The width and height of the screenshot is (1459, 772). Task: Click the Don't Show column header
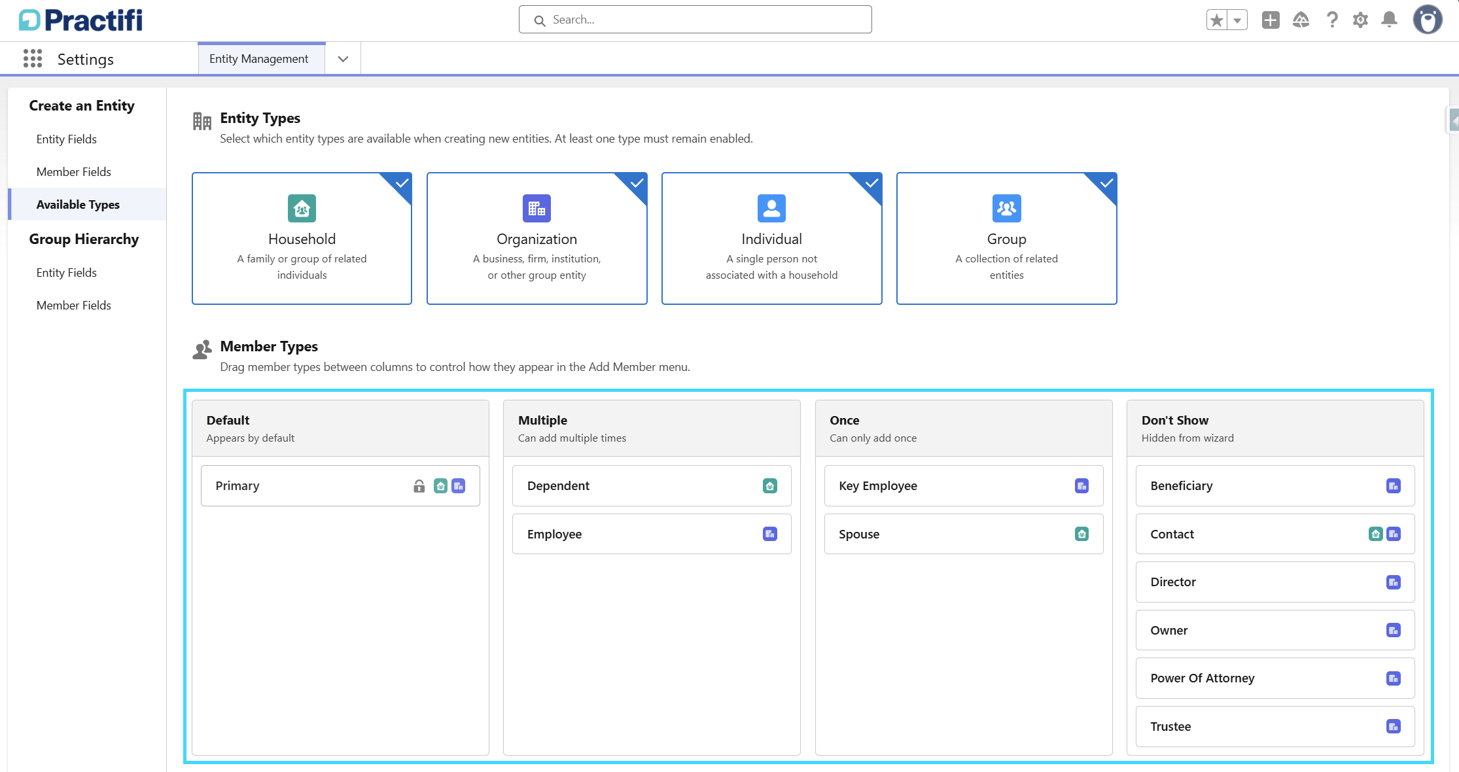pyautogui.click(x=1275, y=429)
